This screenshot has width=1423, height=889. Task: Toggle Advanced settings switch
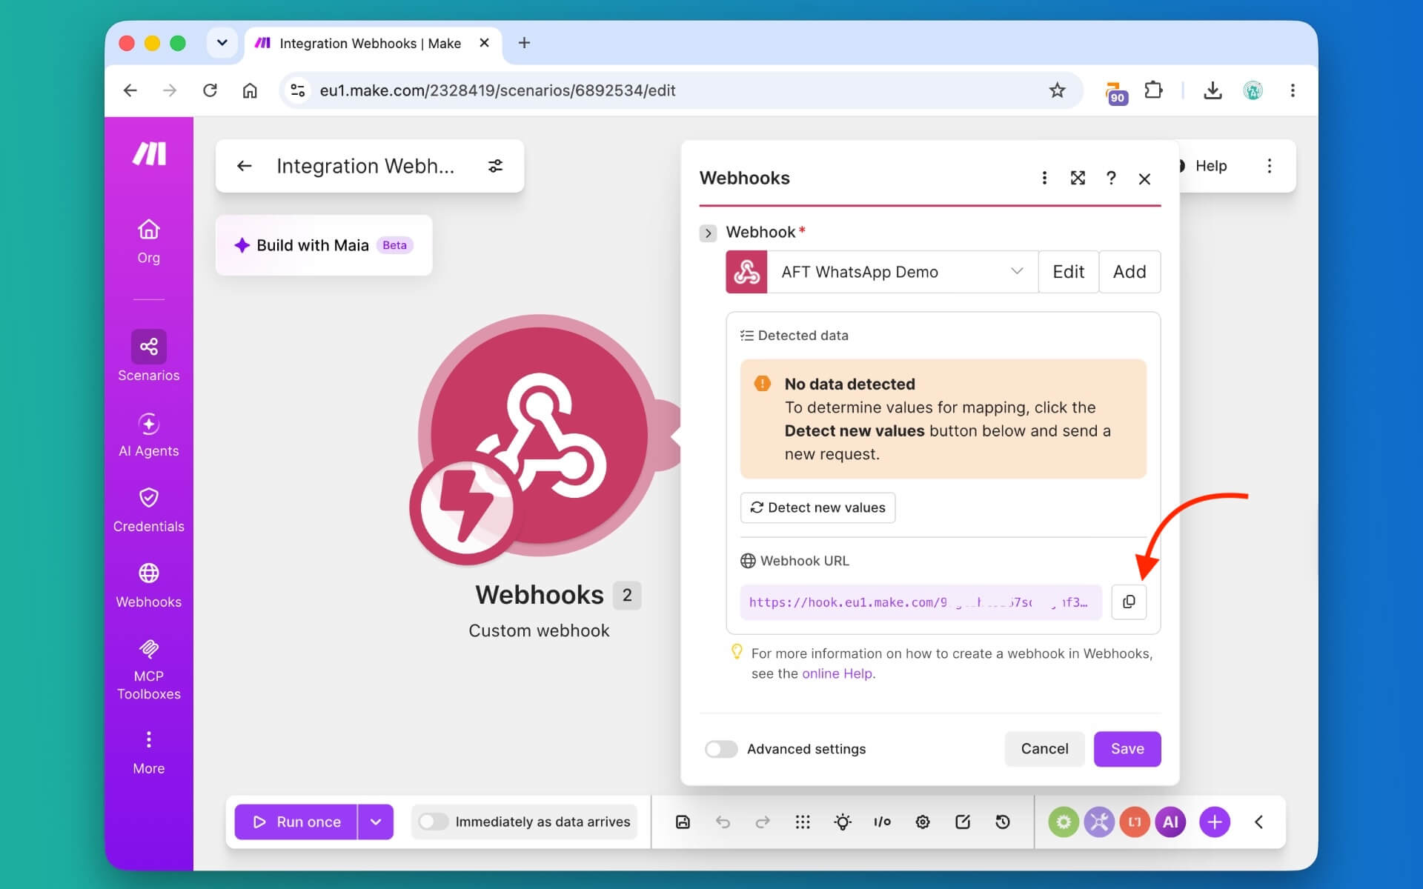721,749
